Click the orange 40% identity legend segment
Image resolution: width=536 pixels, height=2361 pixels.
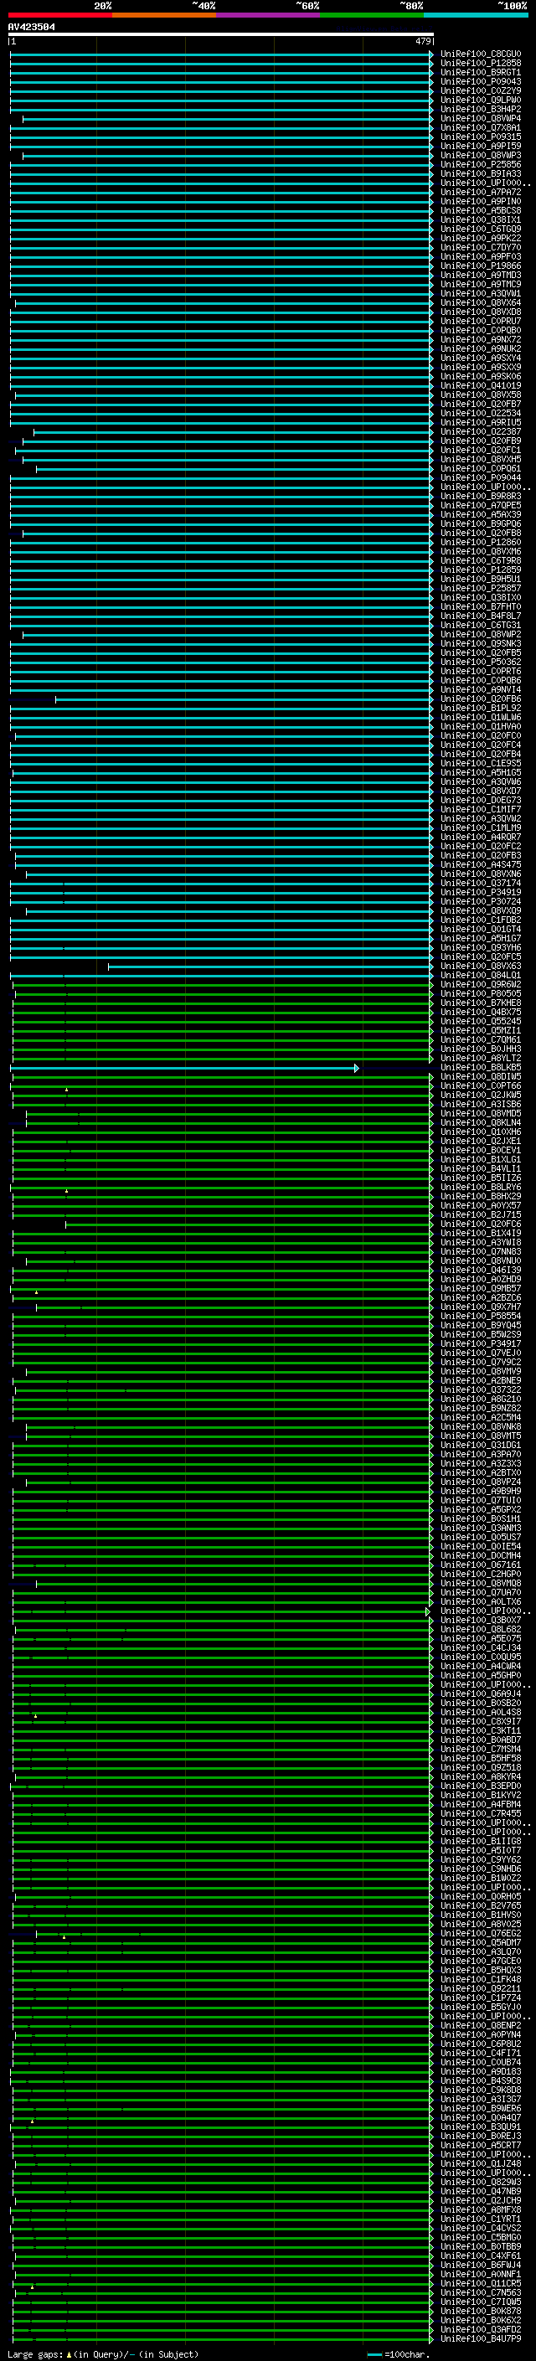coord(164,15)
